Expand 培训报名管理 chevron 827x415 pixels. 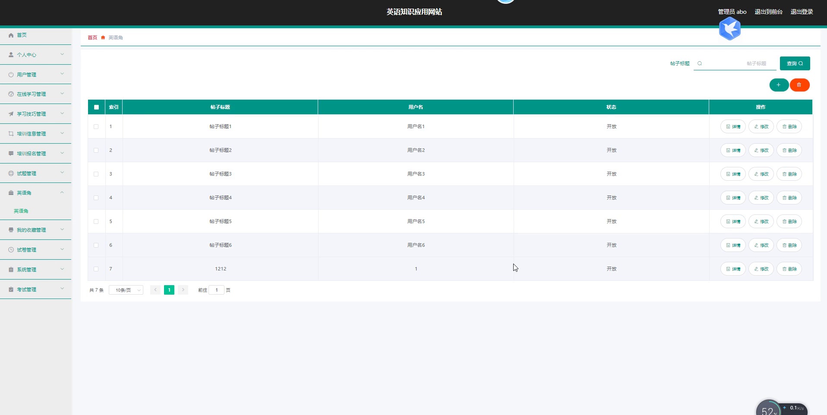click(62, 153)
